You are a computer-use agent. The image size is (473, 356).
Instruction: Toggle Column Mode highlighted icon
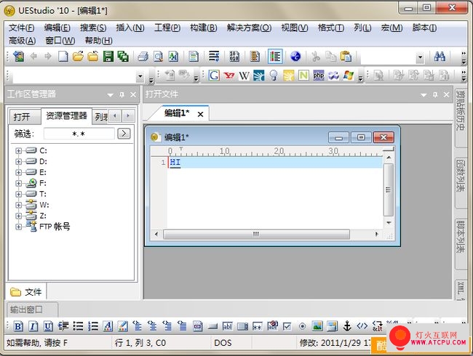point(275,57)
